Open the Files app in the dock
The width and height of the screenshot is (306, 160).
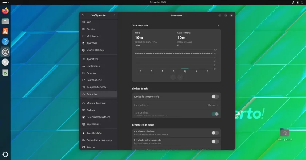pyautogui.click(x=5, y=21)
